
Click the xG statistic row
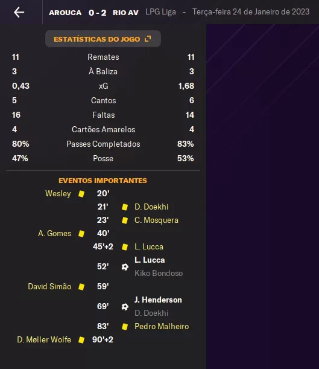click(103, 86)
